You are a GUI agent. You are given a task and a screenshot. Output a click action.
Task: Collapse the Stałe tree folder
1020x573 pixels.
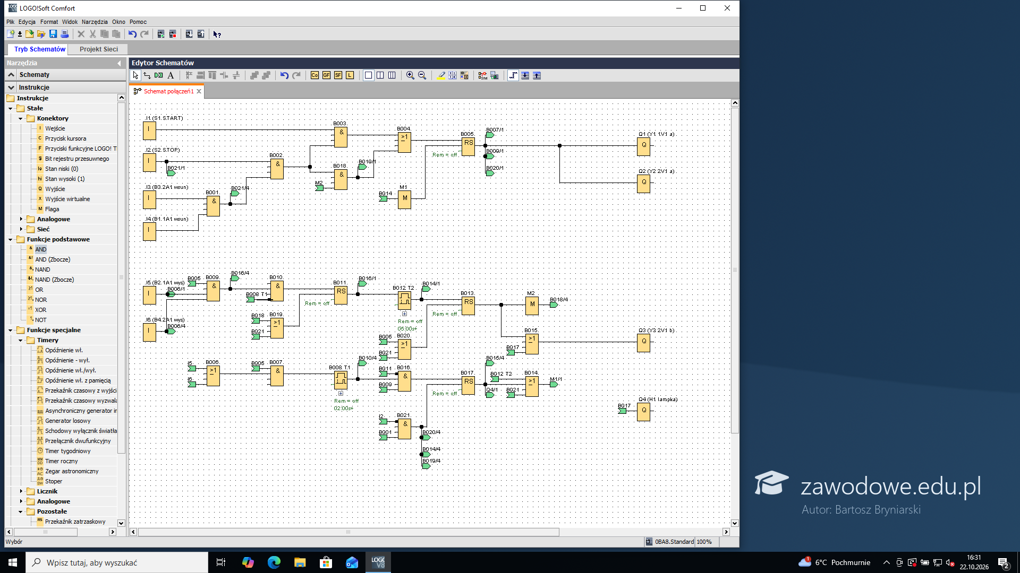(10, 108)
